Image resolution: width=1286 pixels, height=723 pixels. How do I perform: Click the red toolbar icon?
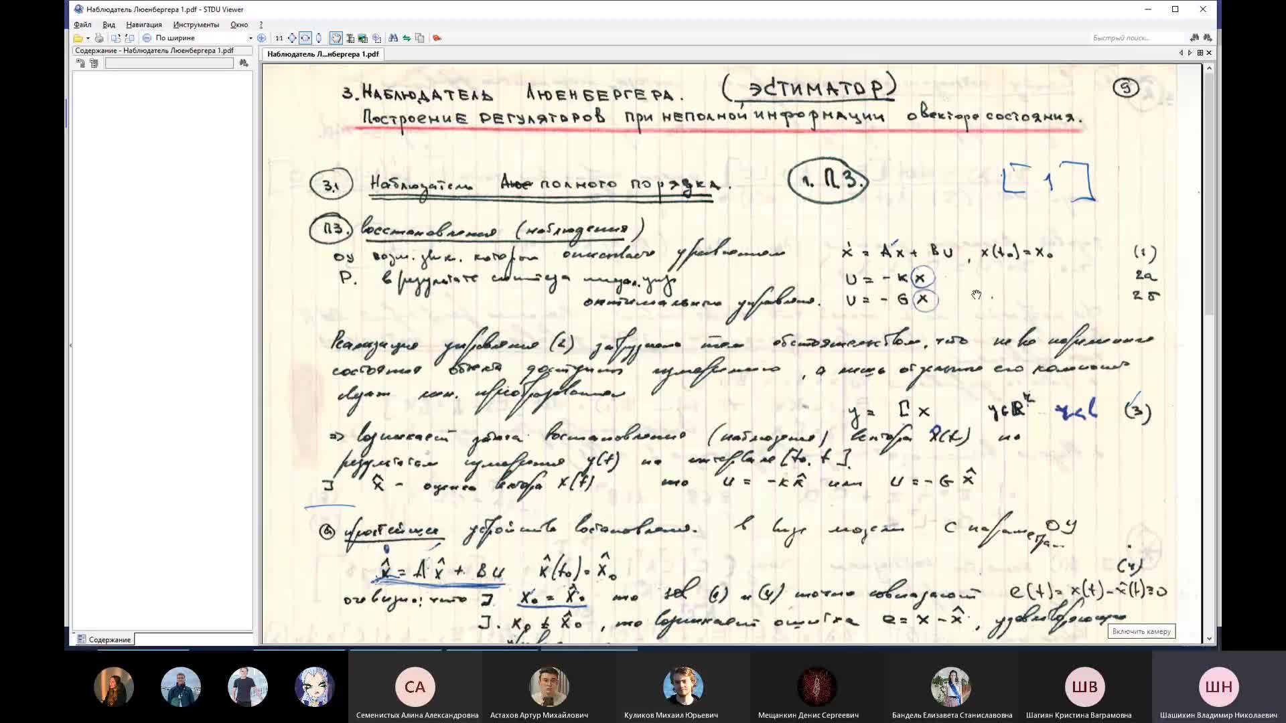point(437,38)
